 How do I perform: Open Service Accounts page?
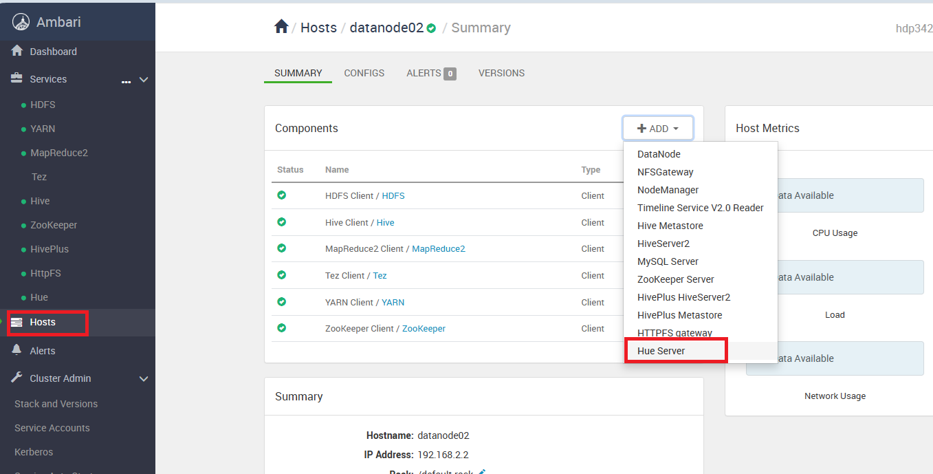pyautogui.click(x=52, y=428)
